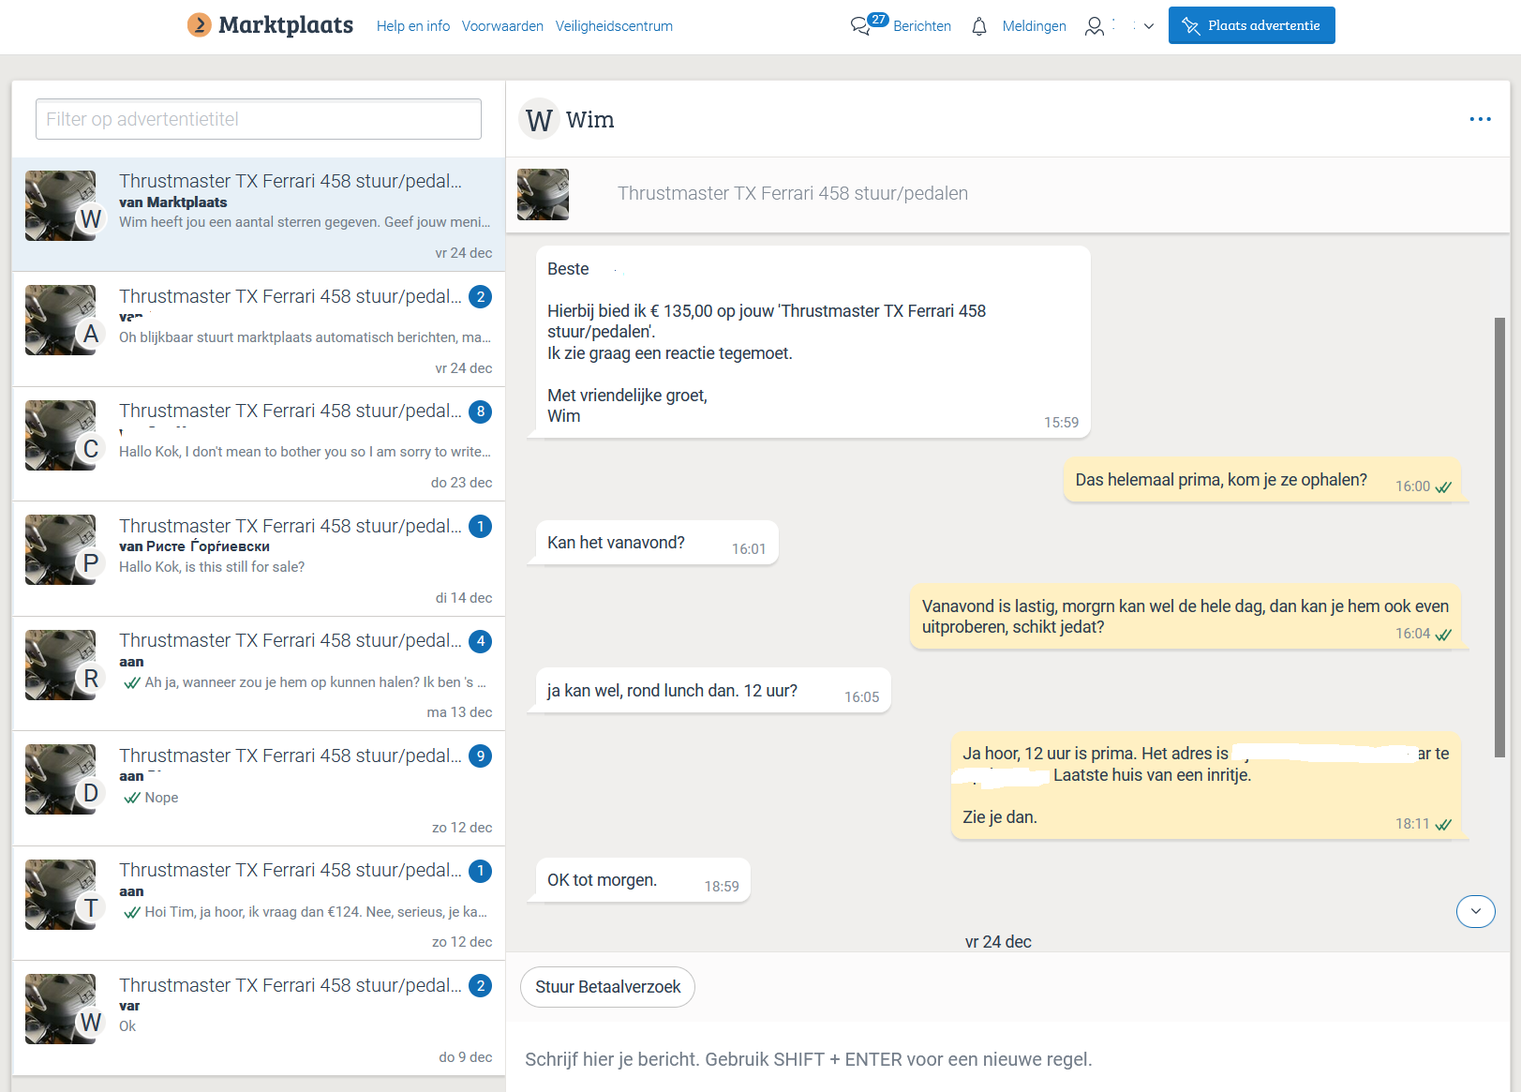Select conversation from Ристе Ѓорѓиевски

click(259, 560)
